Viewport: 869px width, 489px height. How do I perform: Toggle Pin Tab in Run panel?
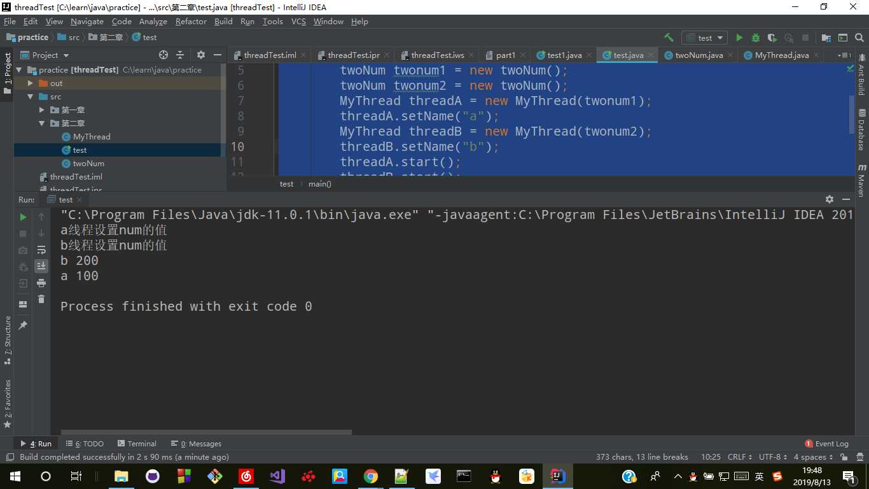click(x=24, y=325)
